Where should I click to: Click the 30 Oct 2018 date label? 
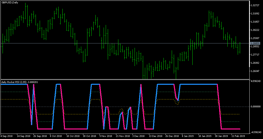pos(89,136)
